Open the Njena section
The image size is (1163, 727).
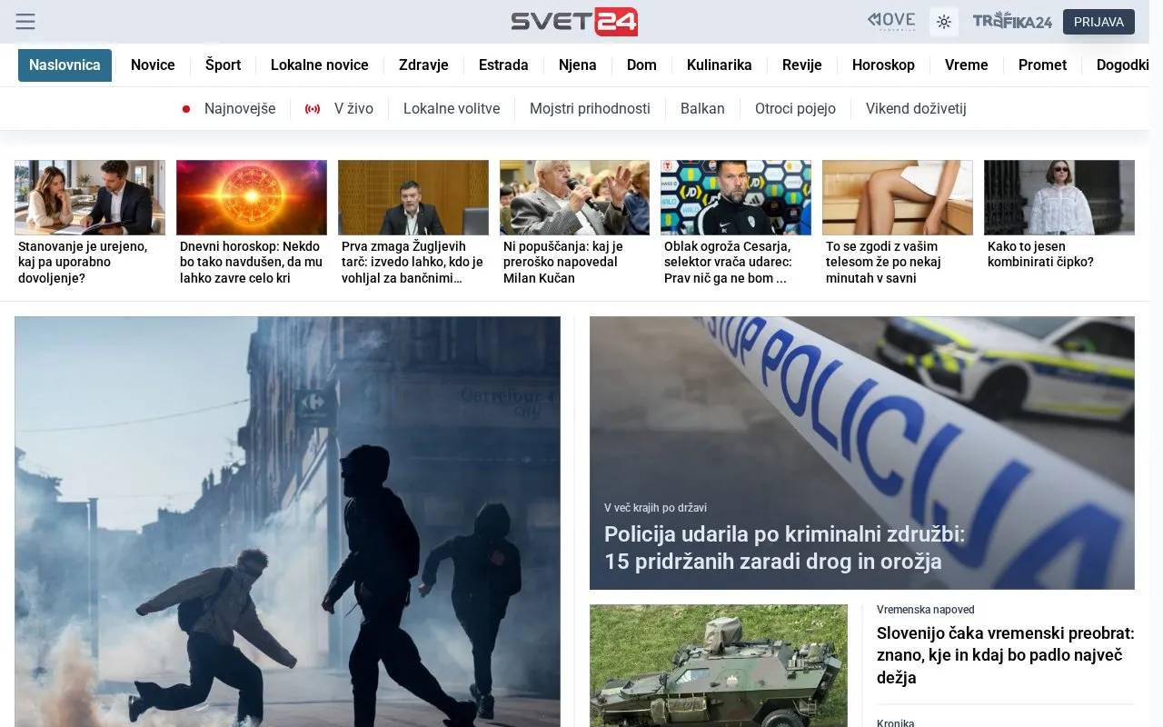578,65
